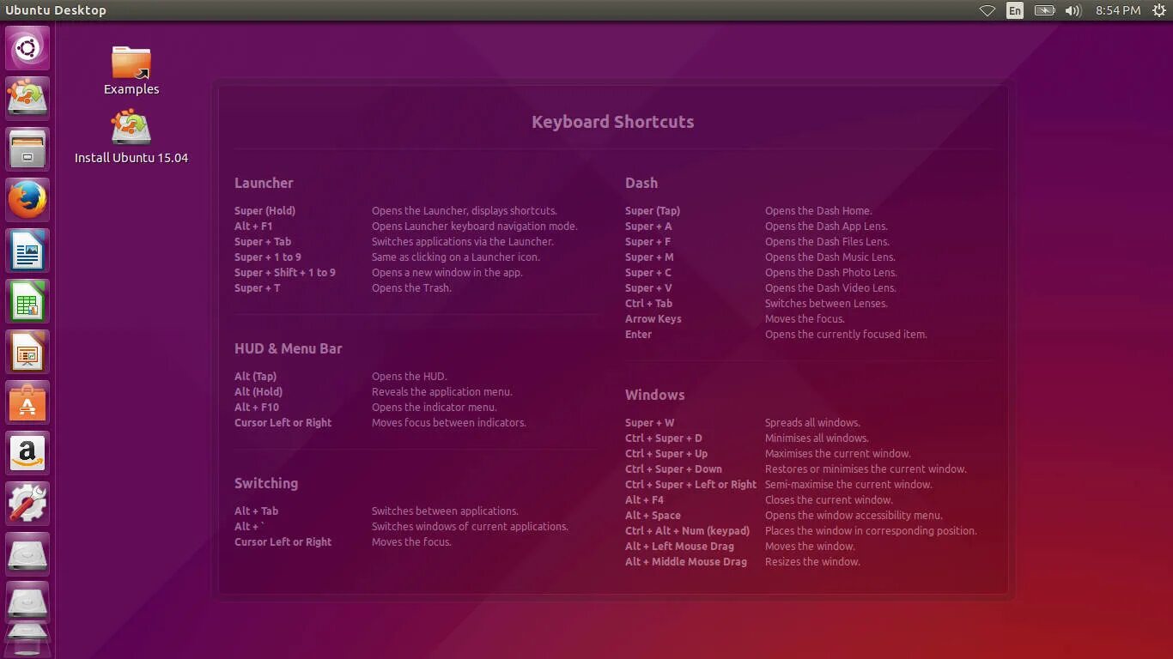Click the Ctrl + Super + D text
1173x659 pixels.
pos(664,438)
